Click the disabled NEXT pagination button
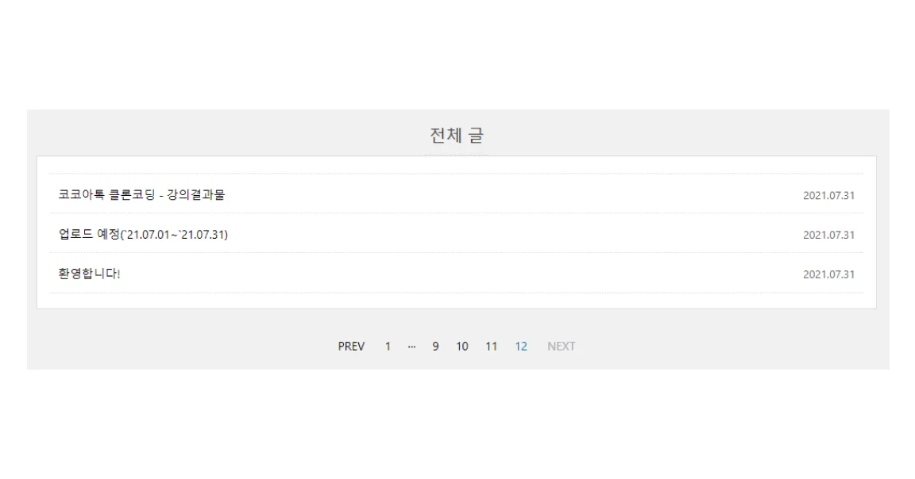 point(561,346)
